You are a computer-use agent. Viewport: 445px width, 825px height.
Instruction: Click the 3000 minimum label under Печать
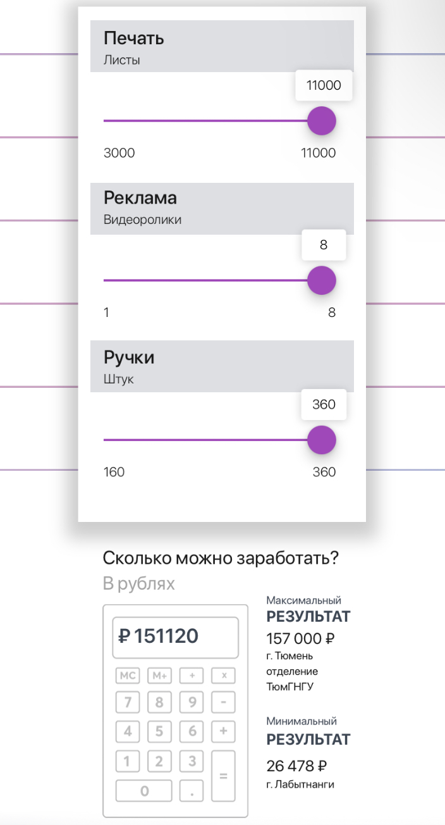pyautogui.click(x=119, y=153)
